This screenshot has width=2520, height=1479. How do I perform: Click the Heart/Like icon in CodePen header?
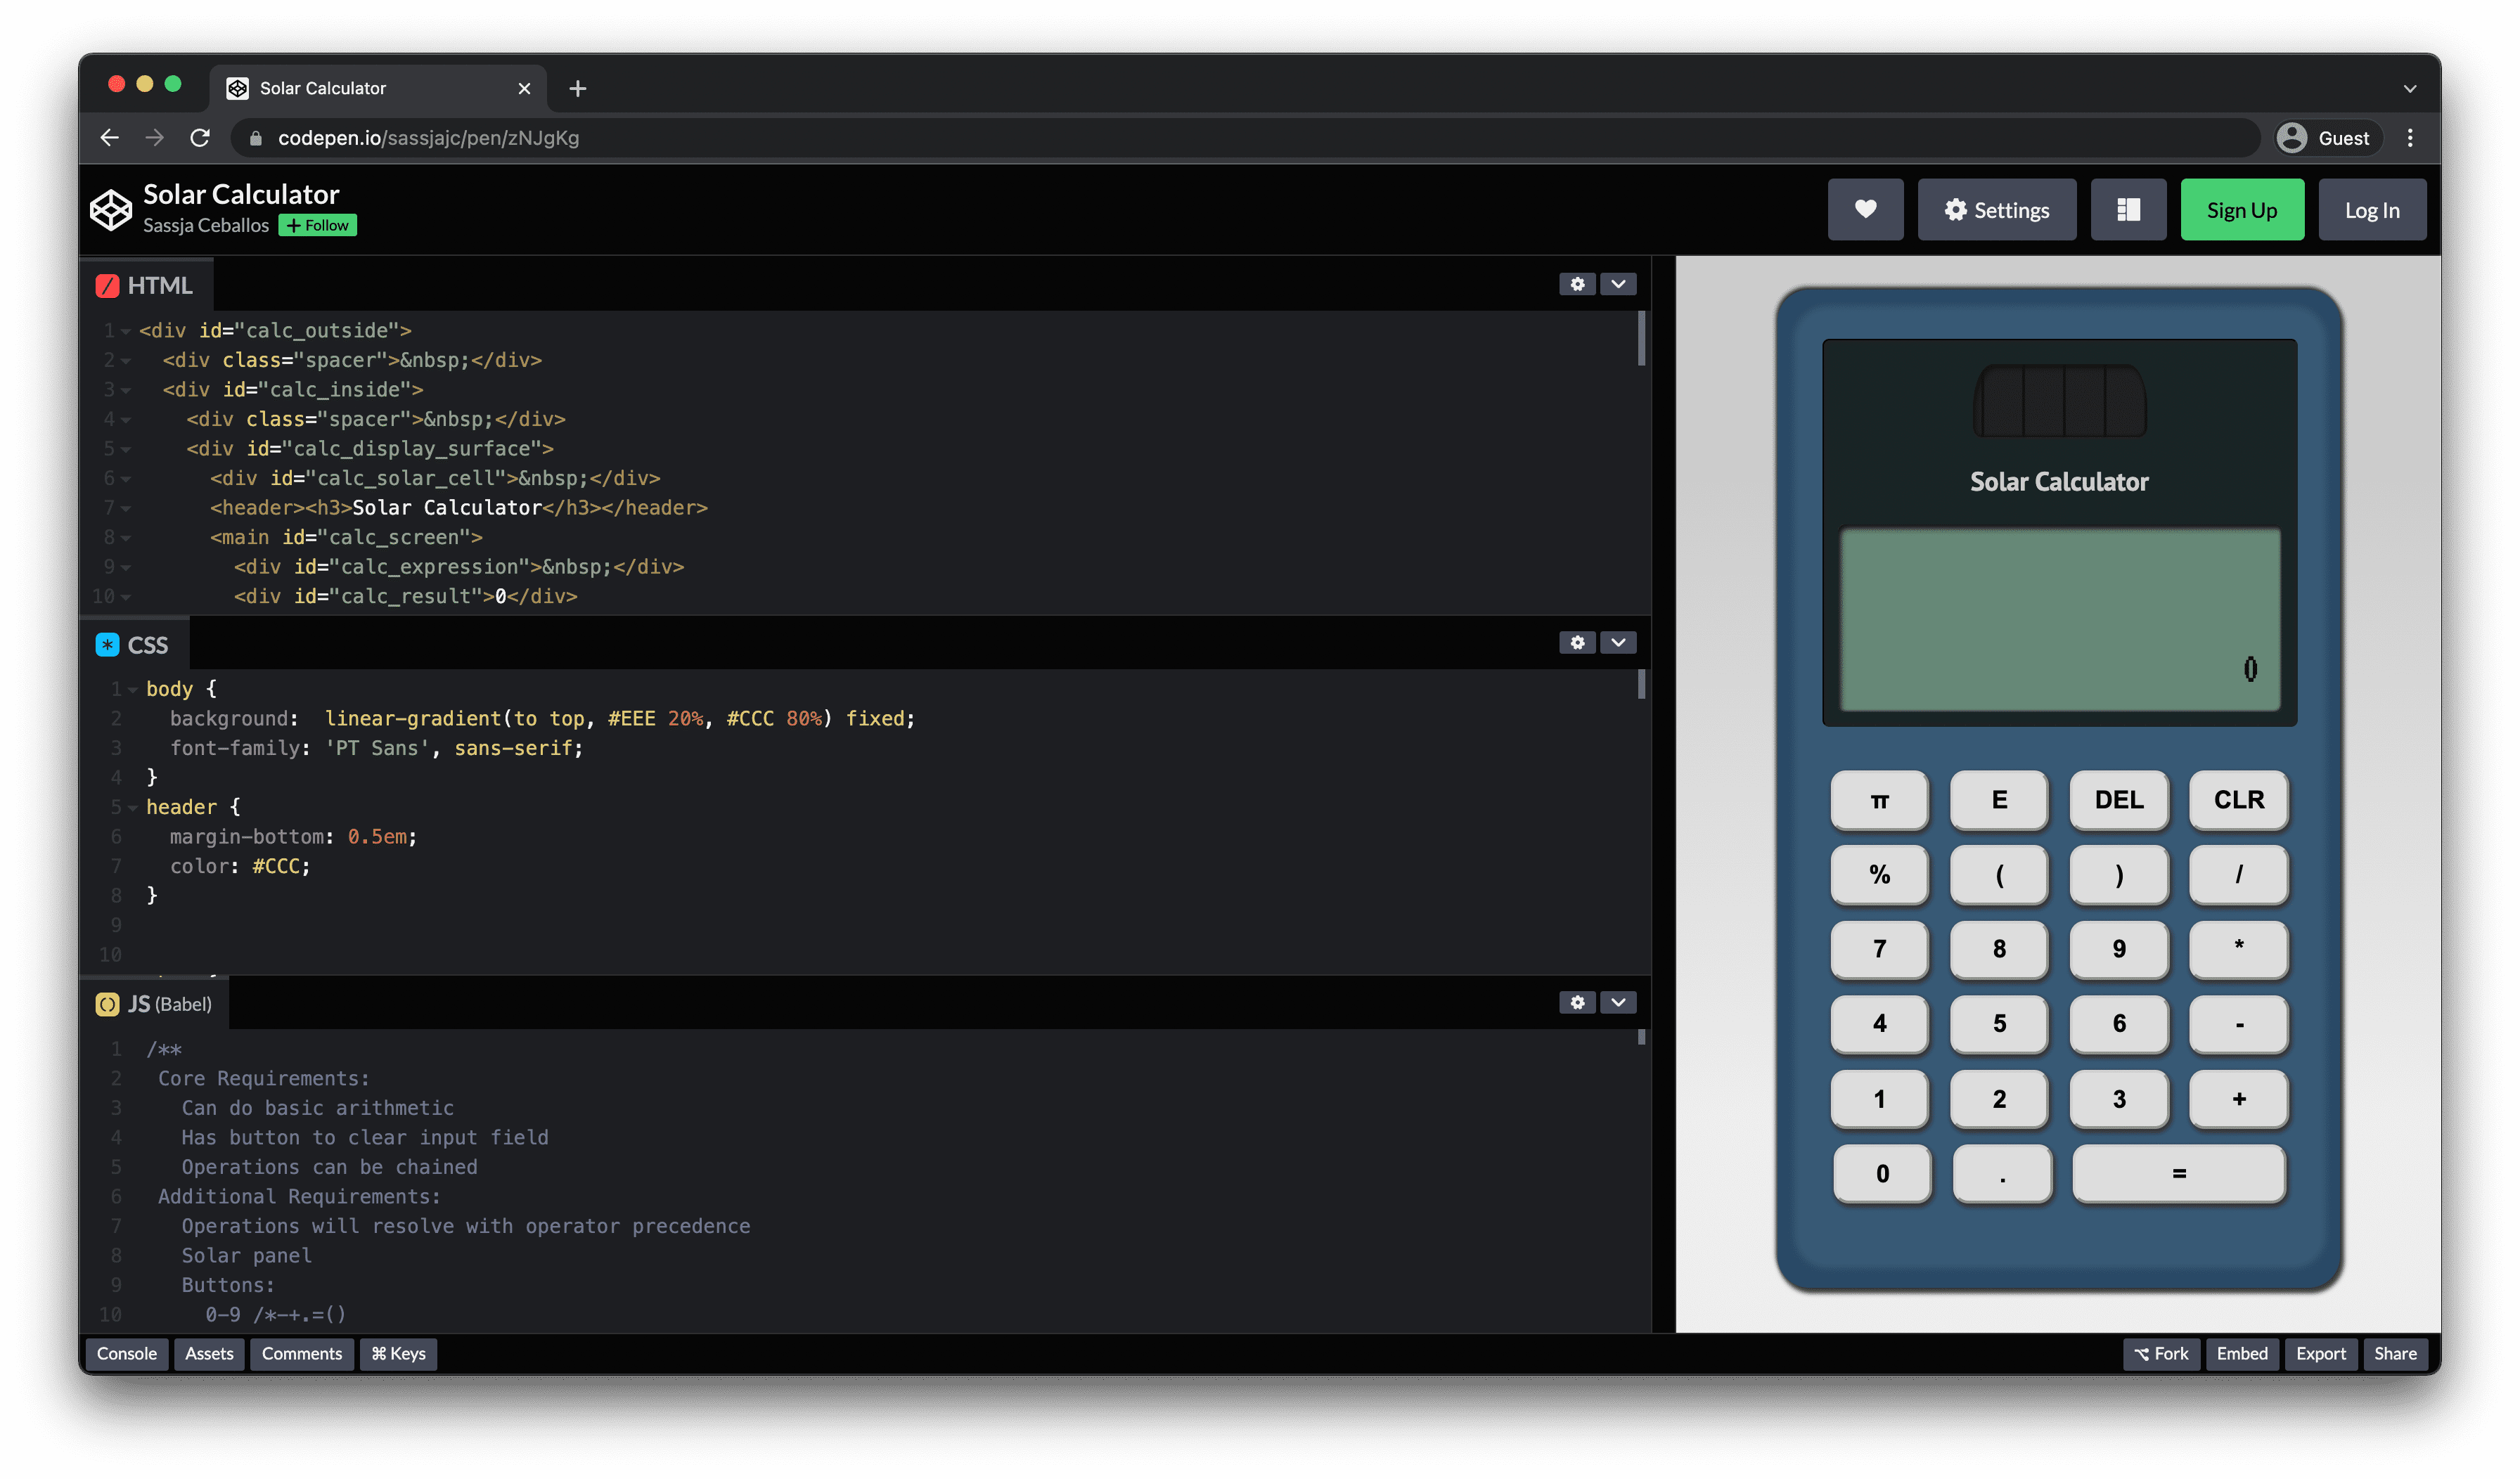(x=1865, y=208)
